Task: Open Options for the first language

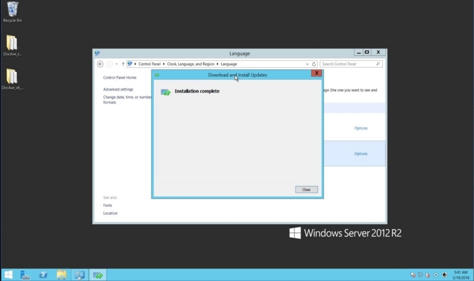Action: click(361, 128)
